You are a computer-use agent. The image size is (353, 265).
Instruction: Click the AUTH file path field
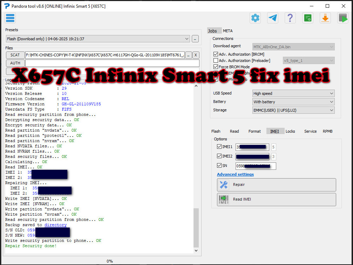point(112,63)
